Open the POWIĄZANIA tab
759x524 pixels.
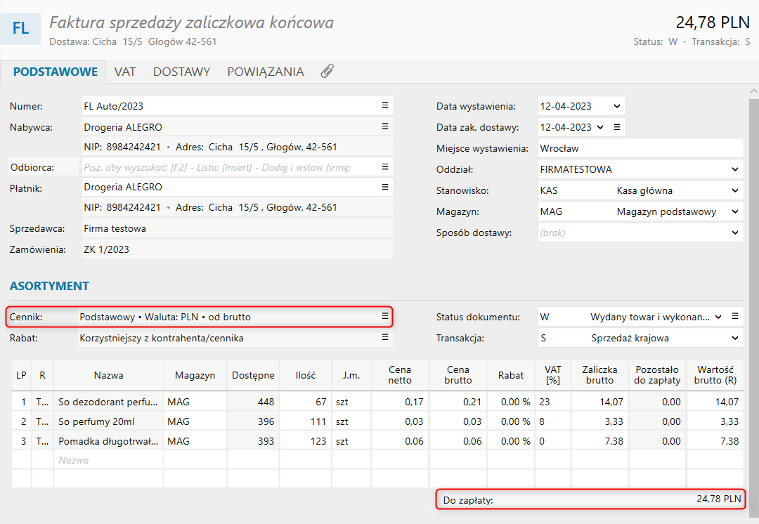[265, 72]
